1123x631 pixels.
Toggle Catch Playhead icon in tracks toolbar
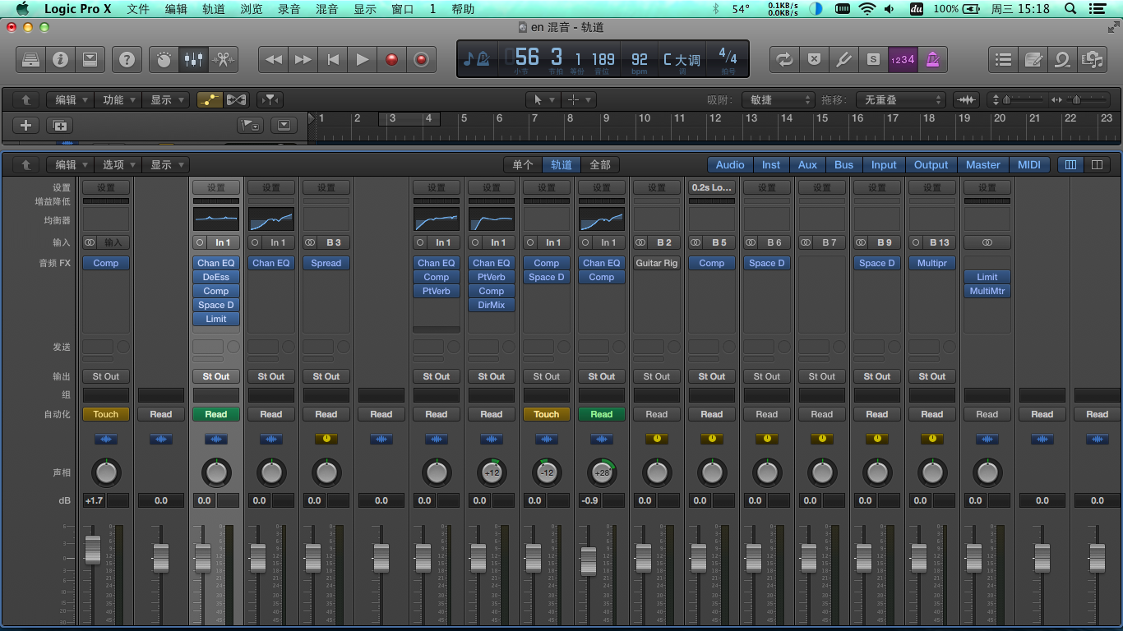270,99
